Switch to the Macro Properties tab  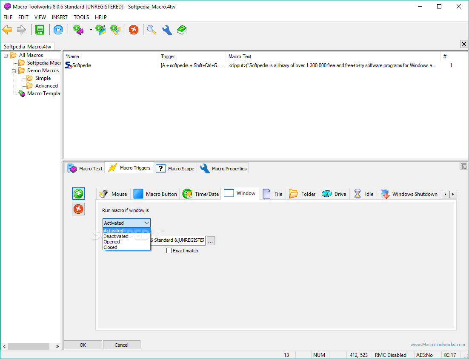(223, 168)
